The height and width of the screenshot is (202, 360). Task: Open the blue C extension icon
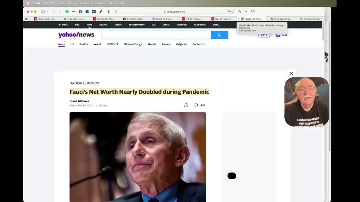[87, 12]
